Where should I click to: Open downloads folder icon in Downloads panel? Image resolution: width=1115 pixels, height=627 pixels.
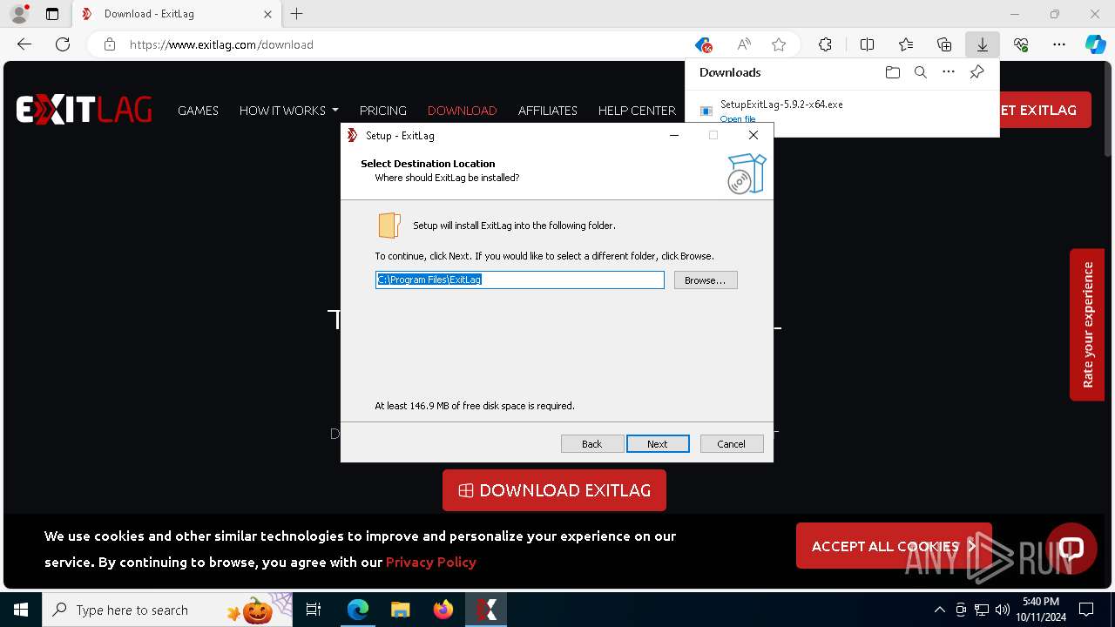pos(892,72)
